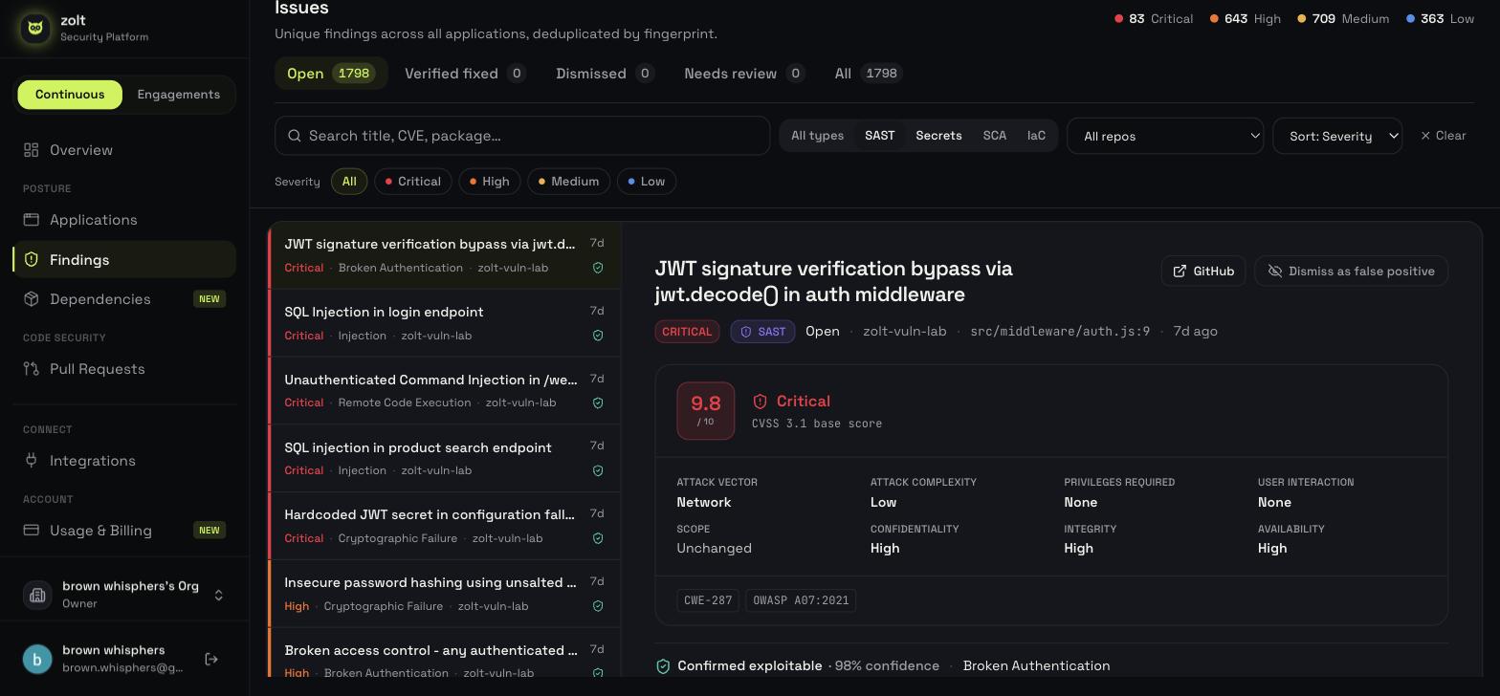Screen dimensions: 1500x696
Task: Click the user avatar with letter b
Action: pyautogui.click(x=37, y=659)
